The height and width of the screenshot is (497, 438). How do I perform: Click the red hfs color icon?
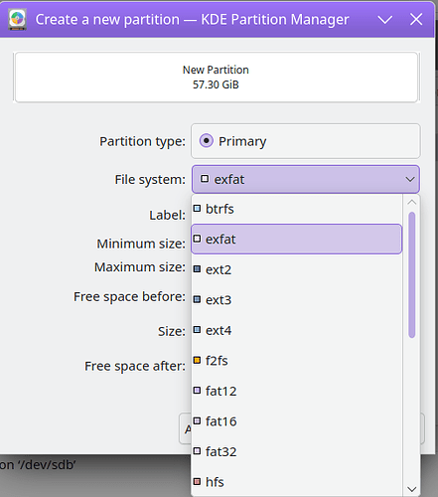pyautogui.click(x=197, y=481)
